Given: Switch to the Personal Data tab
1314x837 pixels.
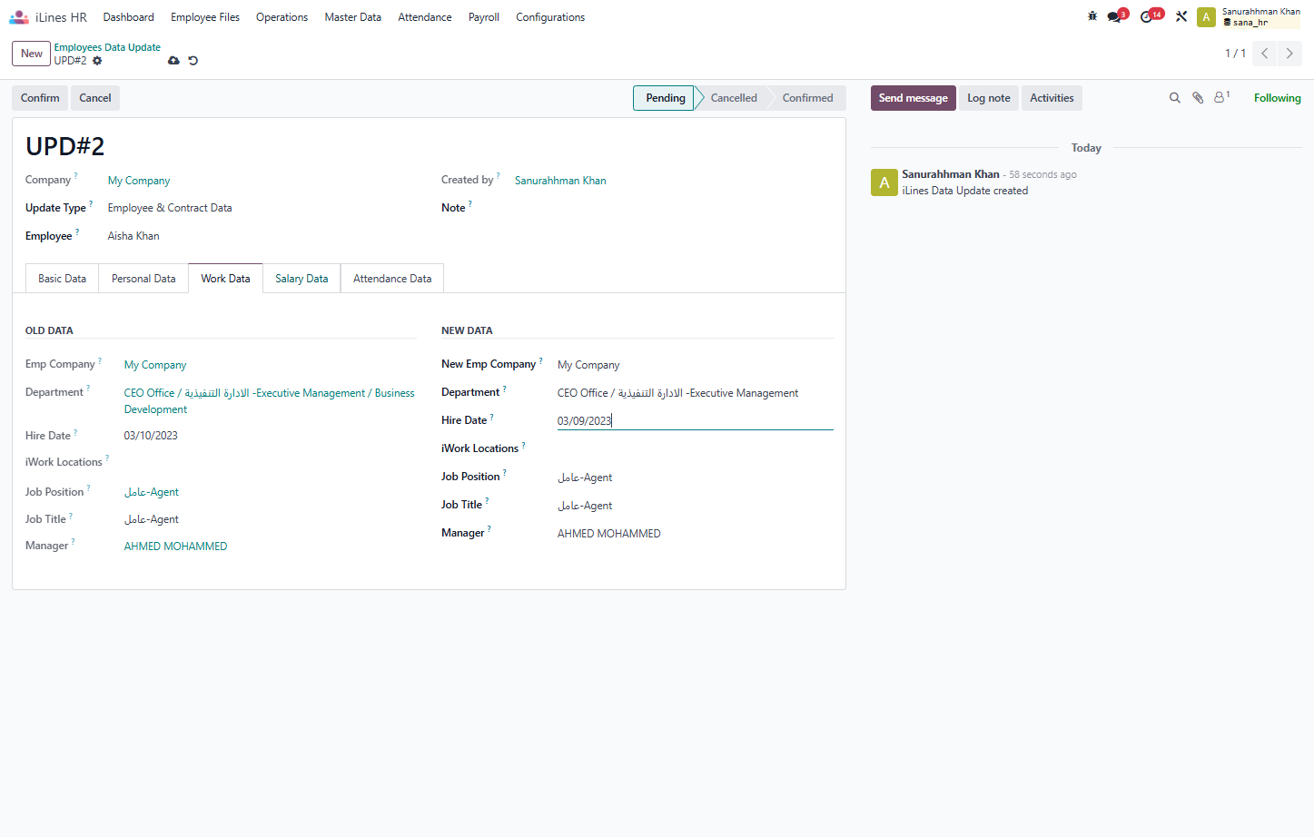Looking at the screenshot, I should click(143, 279).
